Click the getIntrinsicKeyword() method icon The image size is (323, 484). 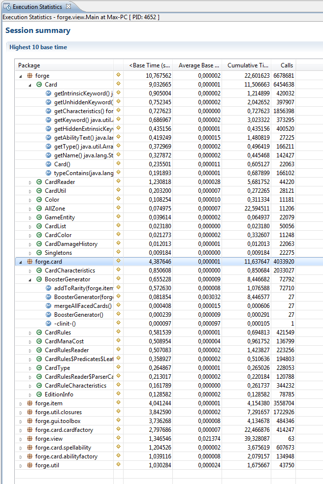(x=48, y=93)
